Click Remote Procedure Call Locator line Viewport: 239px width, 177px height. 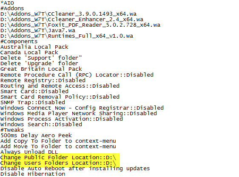pos(77,75)
